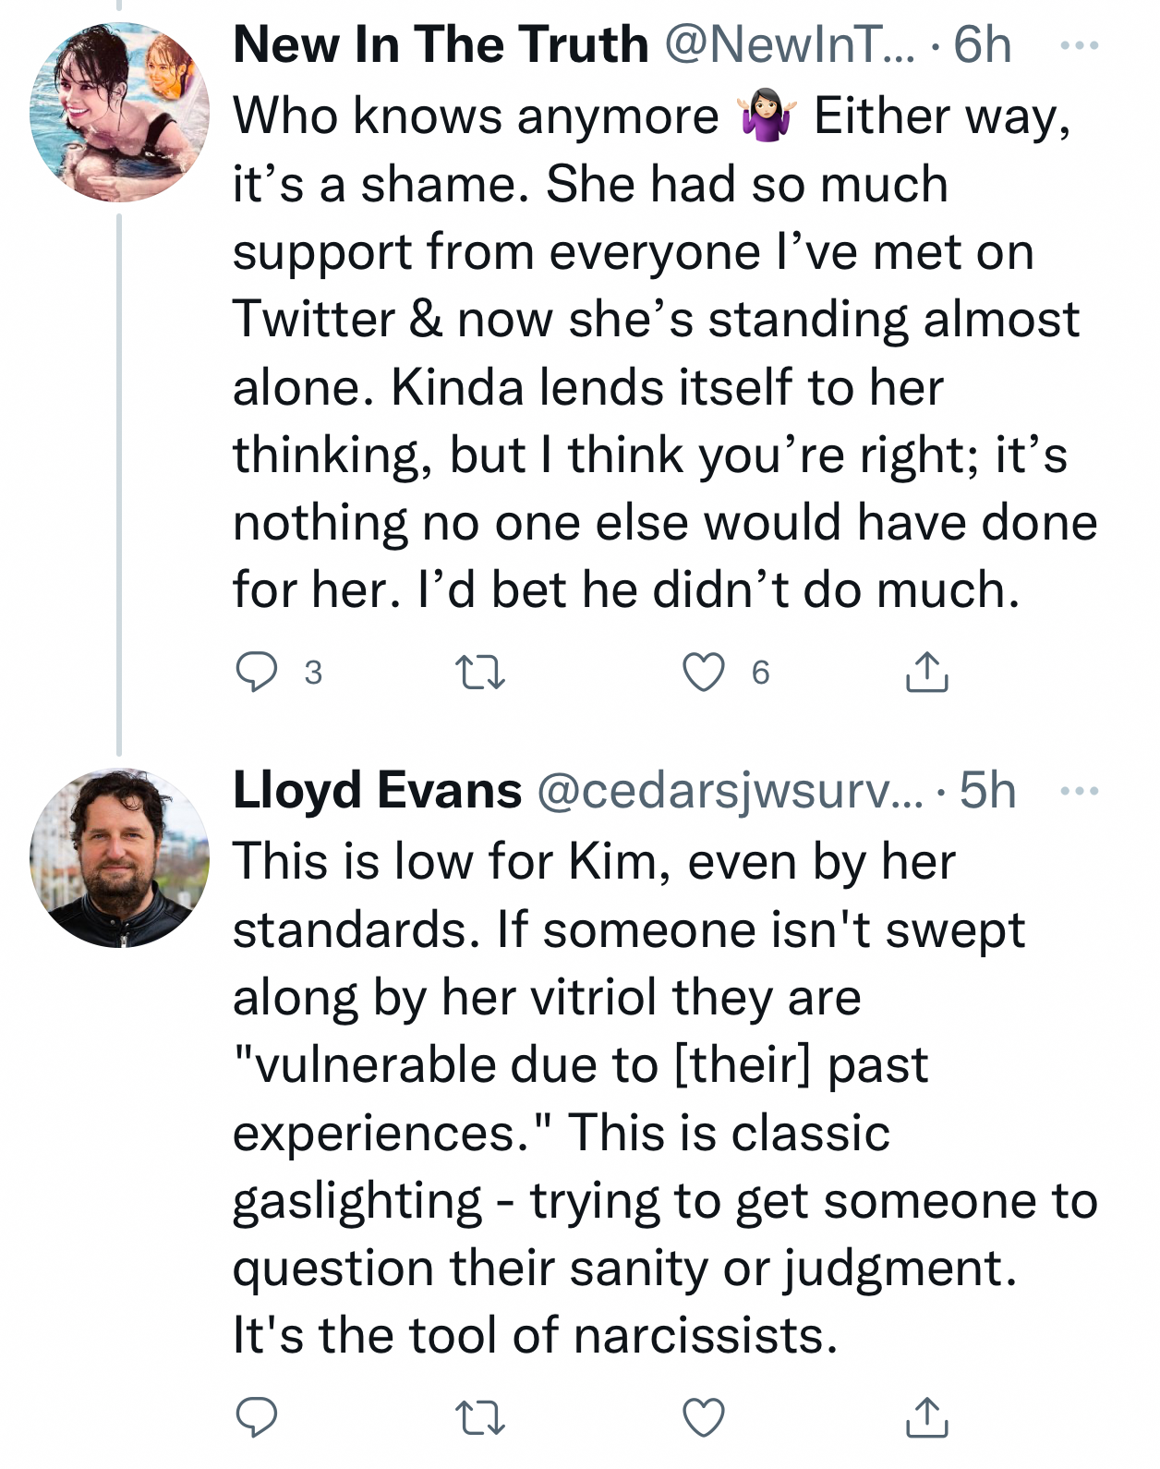Open tweet text 'This is low for Kim'
1160x1469 pixels.
(665, 1099)
